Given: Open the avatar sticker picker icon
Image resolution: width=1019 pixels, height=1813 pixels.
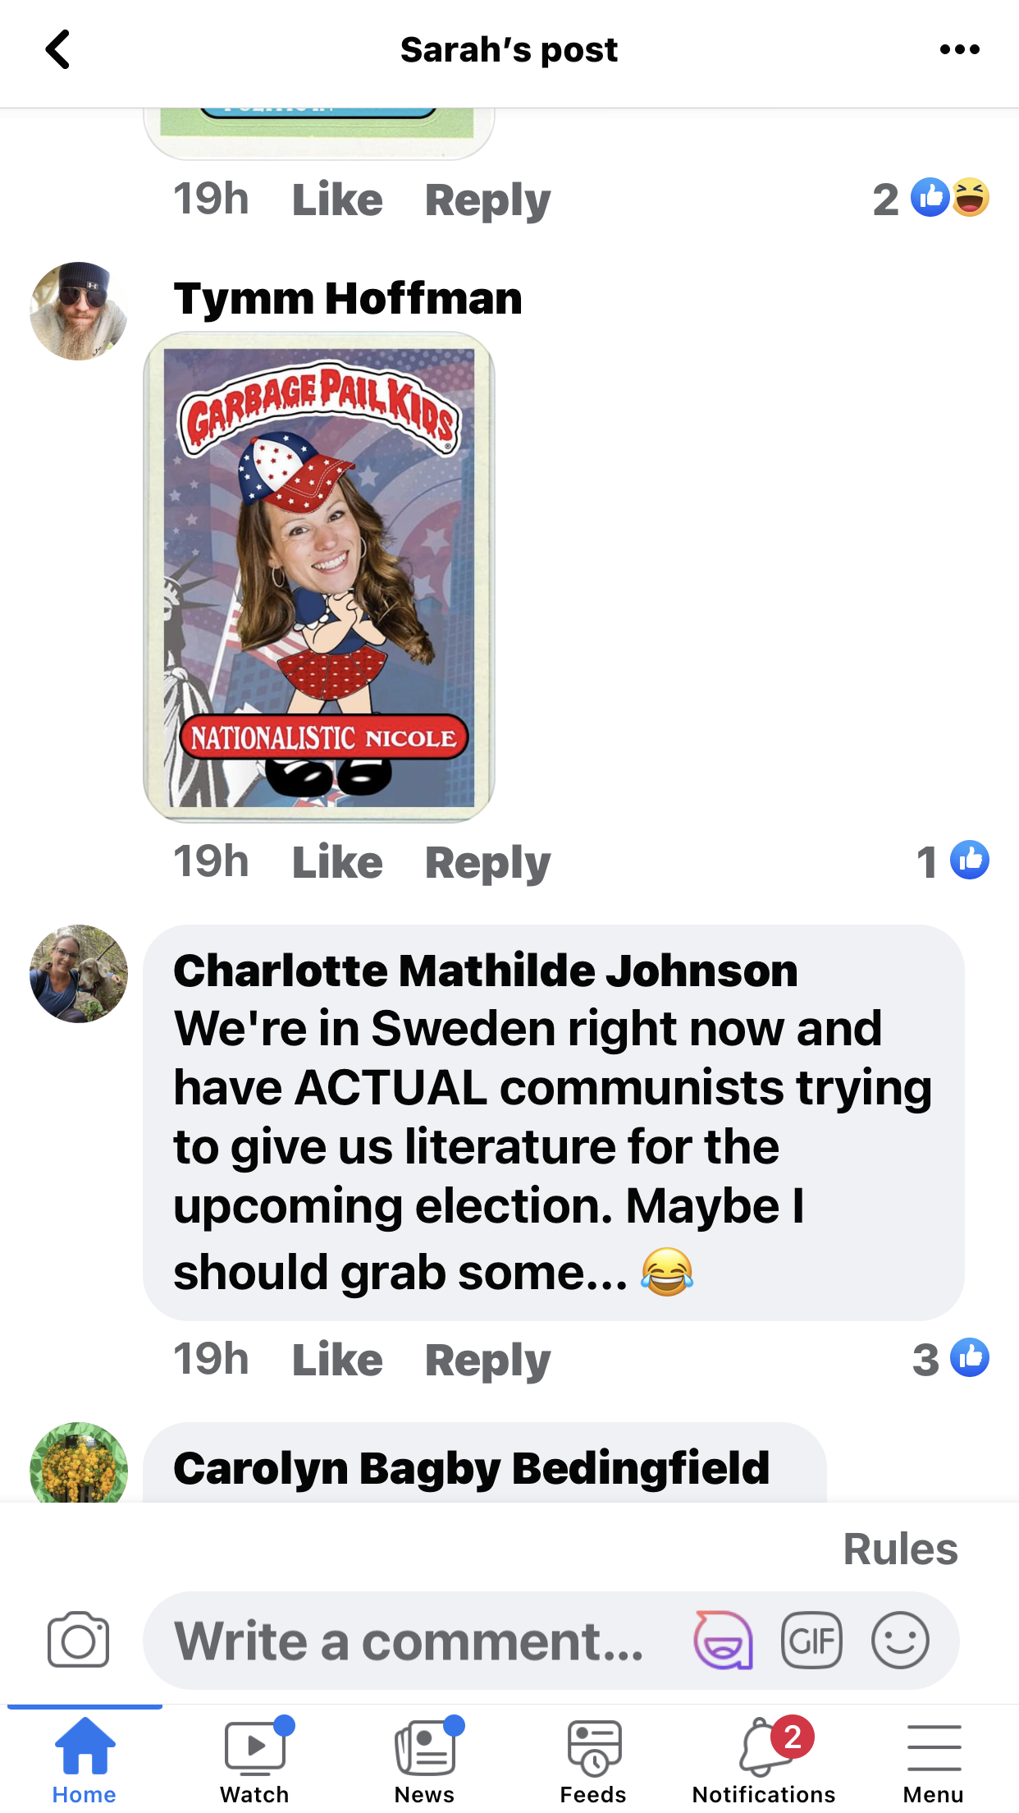Looking at the screenshot, I should [723, 1640].
